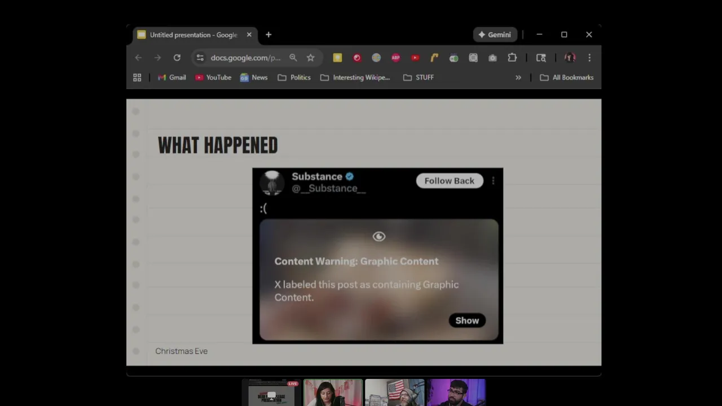The width and height of the screenshot is (722, 406).
Task: Expand the STUFF bookmark folder
Action: pos(419,77)
